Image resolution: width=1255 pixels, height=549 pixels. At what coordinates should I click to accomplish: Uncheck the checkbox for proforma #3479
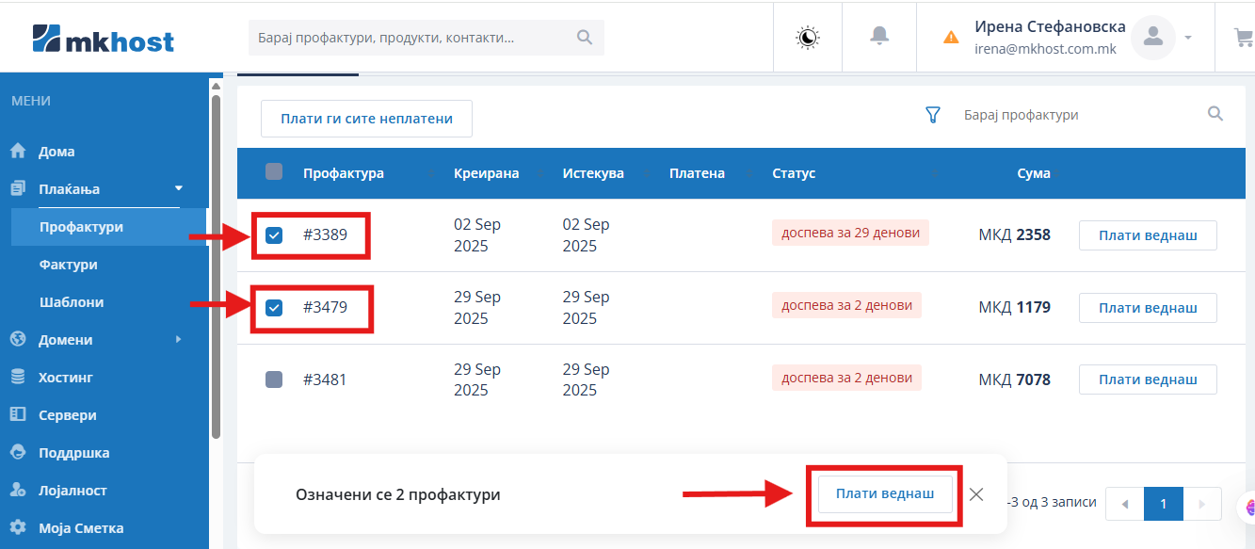pos(274,308)
